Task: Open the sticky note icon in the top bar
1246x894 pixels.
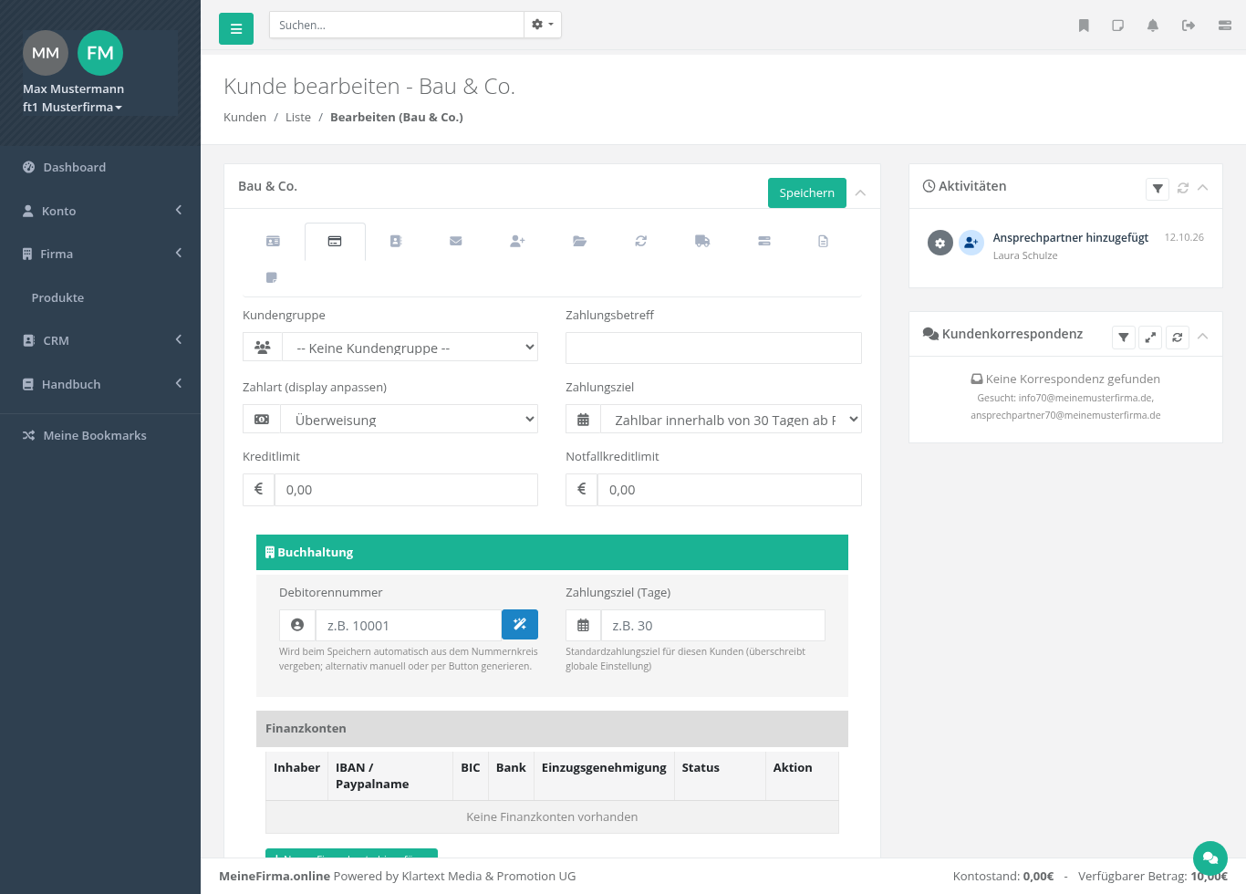Action: (1117, 26)
